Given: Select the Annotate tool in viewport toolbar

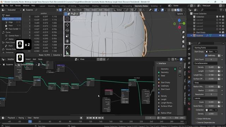Looking at the screenshot, I should pos(67,47).
